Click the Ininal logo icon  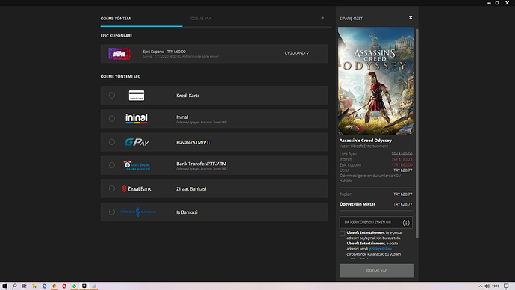(137, 118)
